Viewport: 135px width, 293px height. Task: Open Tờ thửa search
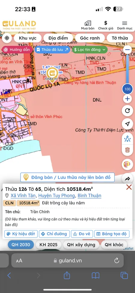120,38
